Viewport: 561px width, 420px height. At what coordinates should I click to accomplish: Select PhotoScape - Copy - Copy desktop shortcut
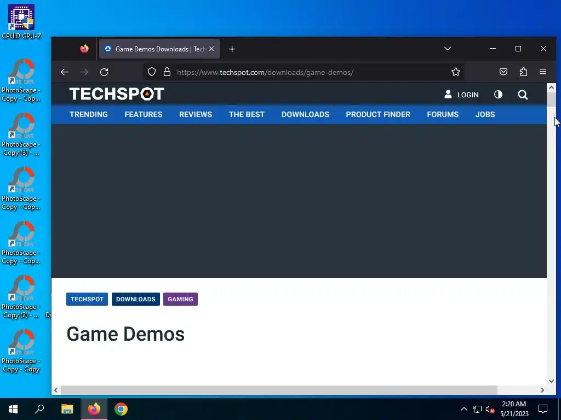click(21, 352)
